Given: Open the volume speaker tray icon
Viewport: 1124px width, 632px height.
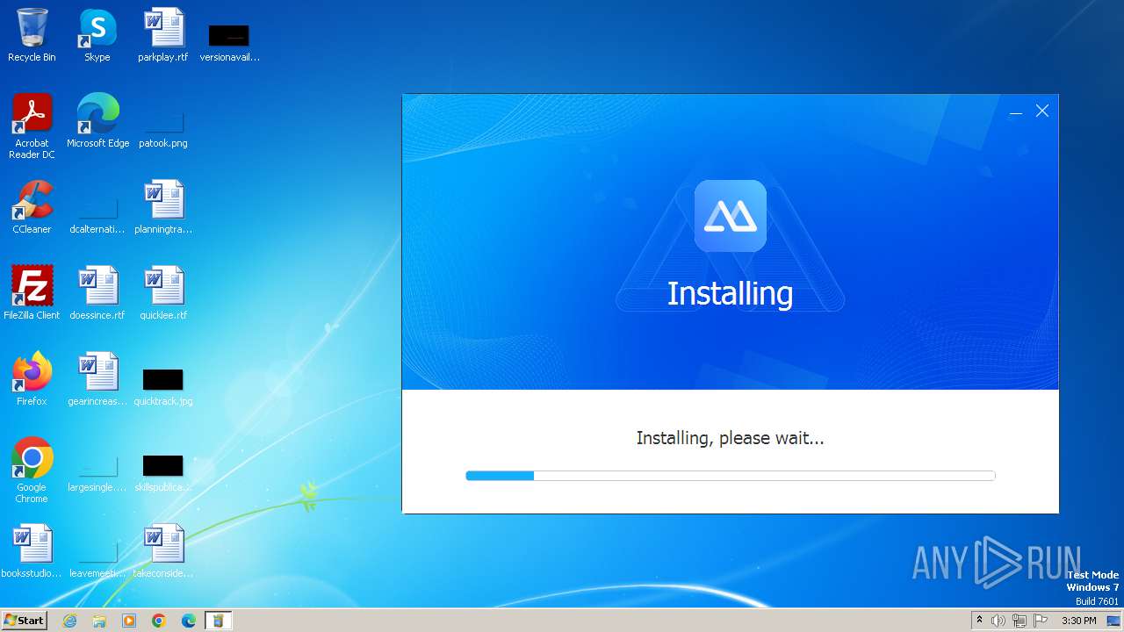Looking at the screenshot, I should click(x=998, y=621).
